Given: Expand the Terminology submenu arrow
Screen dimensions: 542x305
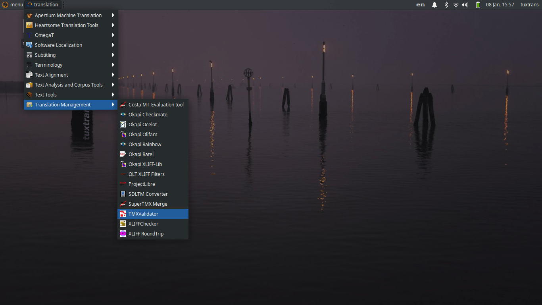Looking at the screenshot, I should pyautogui.click(x=113, y=65).
